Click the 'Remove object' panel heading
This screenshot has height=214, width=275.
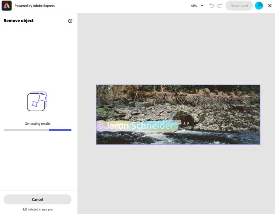[x=19, y=21]
